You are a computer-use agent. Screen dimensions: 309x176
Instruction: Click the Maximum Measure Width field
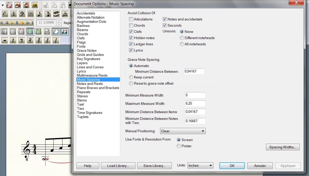click(195, 104)
